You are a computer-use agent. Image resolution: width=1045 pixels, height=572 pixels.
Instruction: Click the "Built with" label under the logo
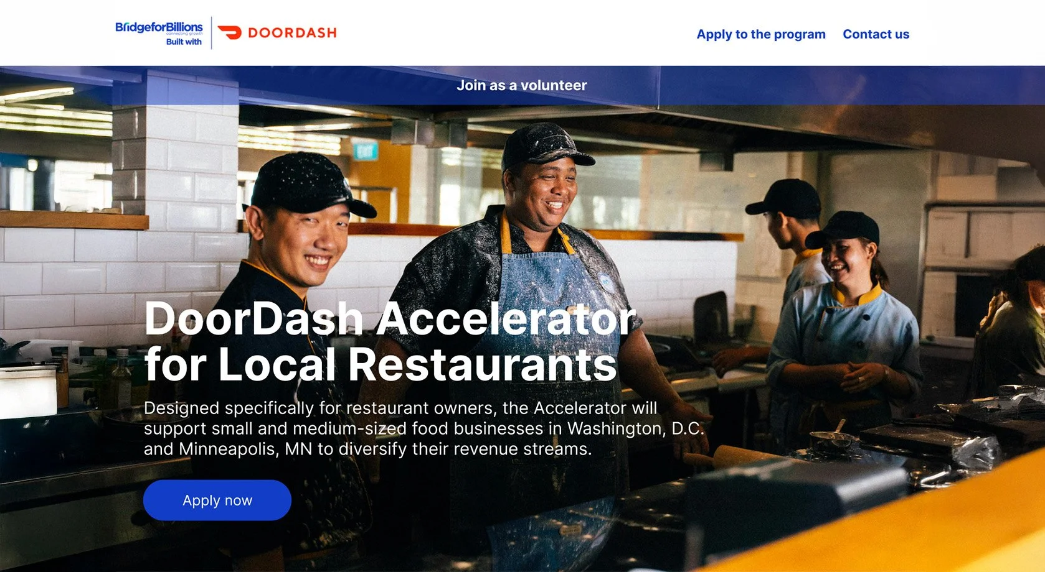coord(184,42)
